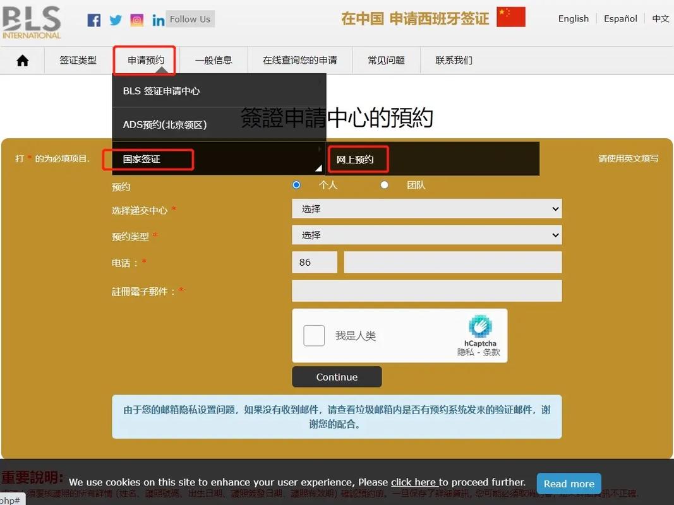Screen dimensions: 674x505
Task: Select BLS 签证申请中心 submenu entry
Action: click(219, 91)
